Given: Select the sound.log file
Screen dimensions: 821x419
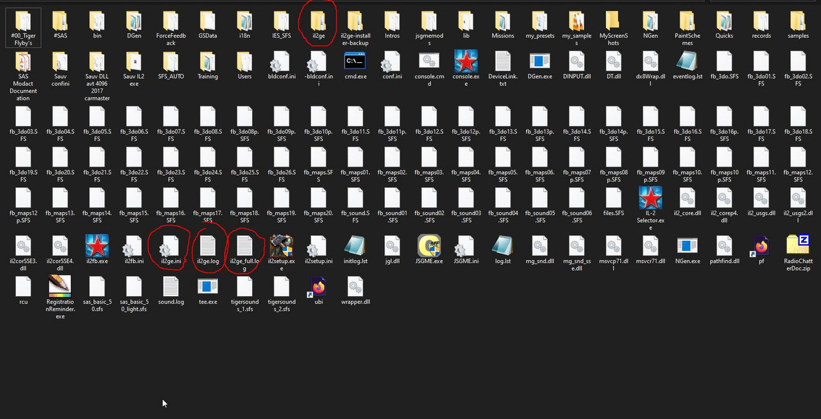Looking at the screenshot, I should click(171, 291).
